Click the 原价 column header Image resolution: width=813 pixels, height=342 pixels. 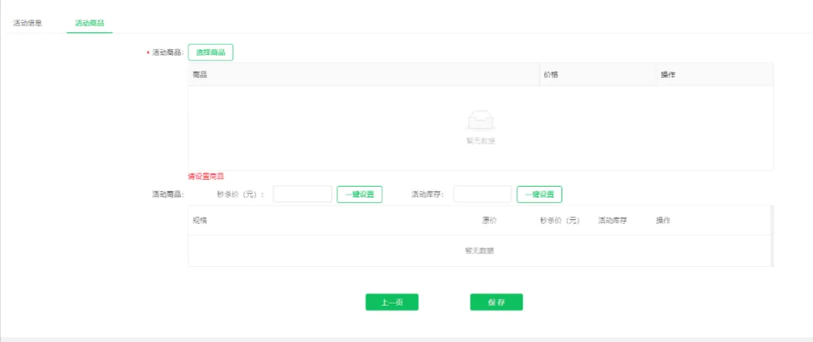[x=489, y=220]
